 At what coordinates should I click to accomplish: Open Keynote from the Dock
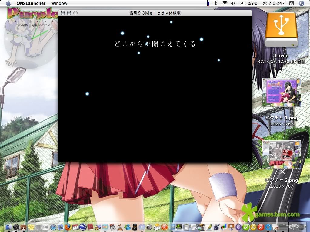[231, 227]
